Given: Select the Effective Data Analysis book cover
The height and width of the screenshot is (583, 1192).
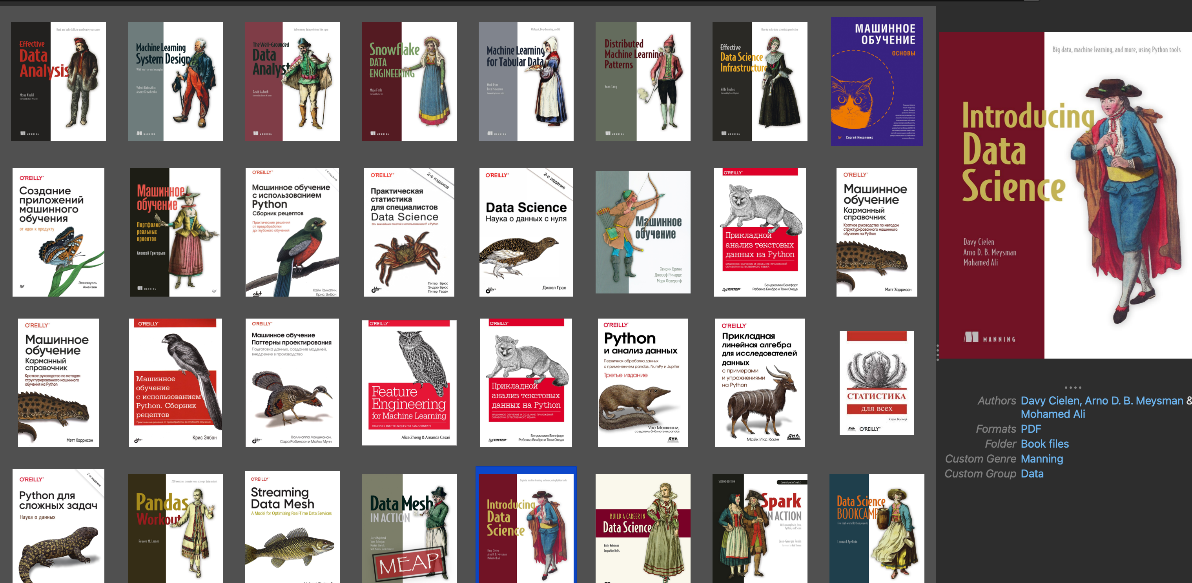Looking at the screenshot, I should 58,82.
